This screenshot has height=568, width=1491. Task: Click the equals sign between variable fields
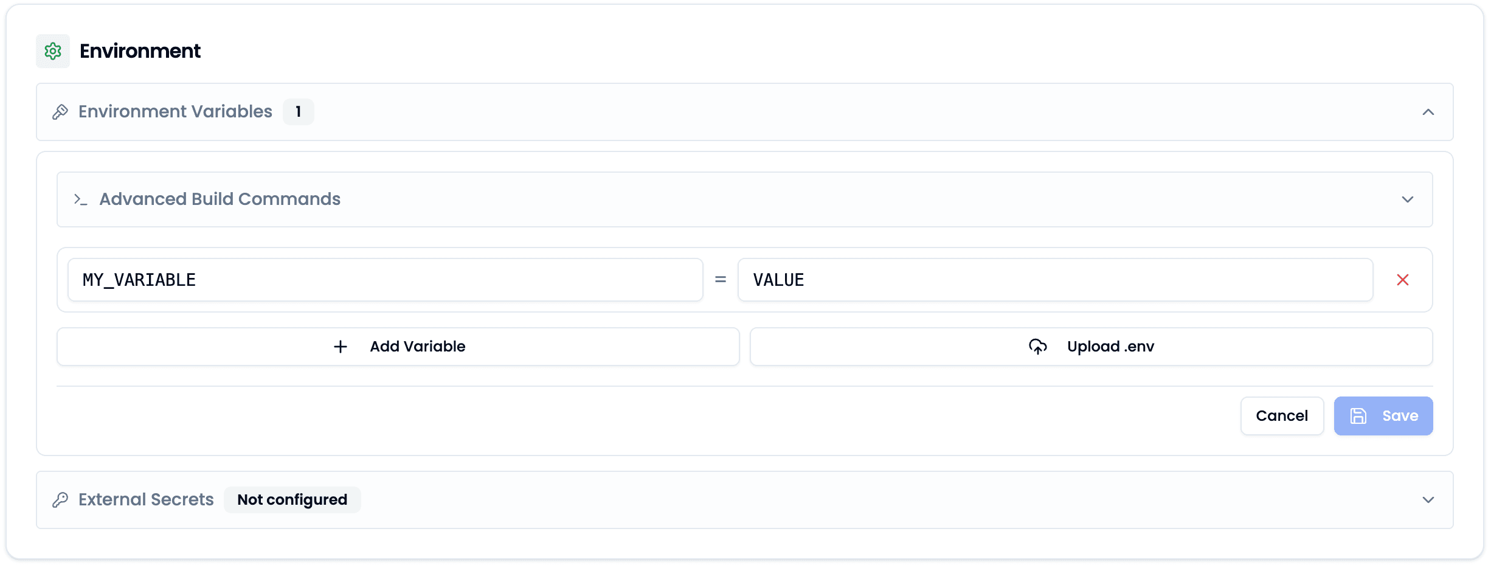[721, 279]
